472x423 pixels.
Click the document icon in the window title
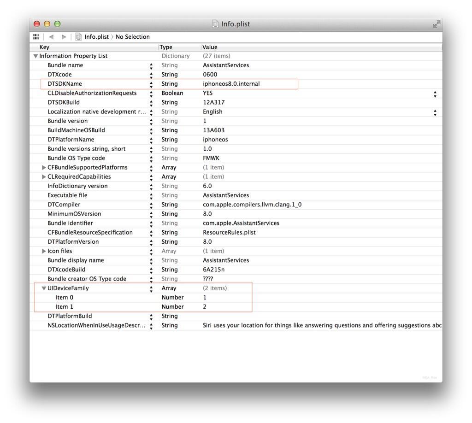215,24
